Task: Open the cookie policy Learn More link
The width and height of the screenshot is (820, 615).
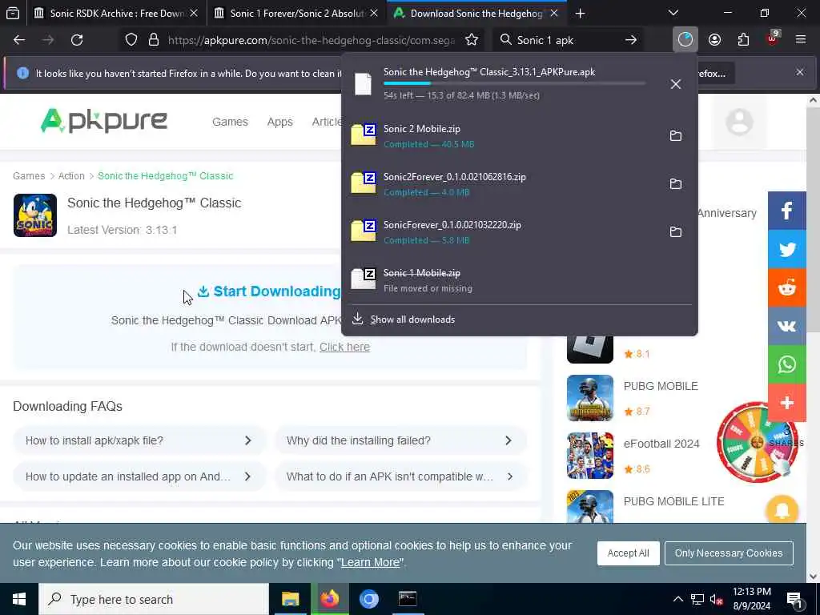Action: tap(370, 563)
